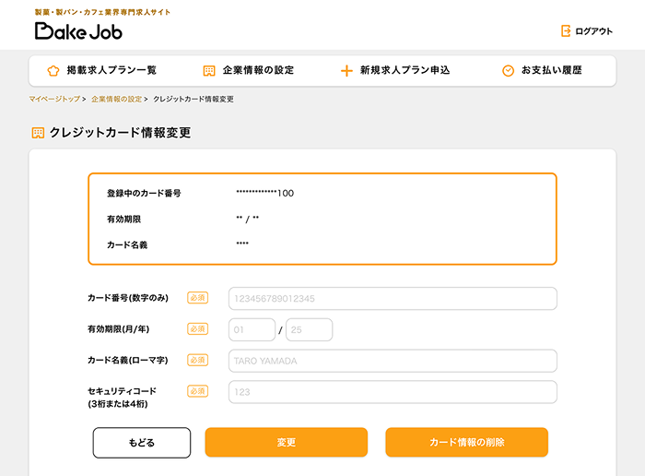Viewport: 645px width, 476px height.
Task: Click the plus icon for 新規求人プラン申込
Action: 346,71
